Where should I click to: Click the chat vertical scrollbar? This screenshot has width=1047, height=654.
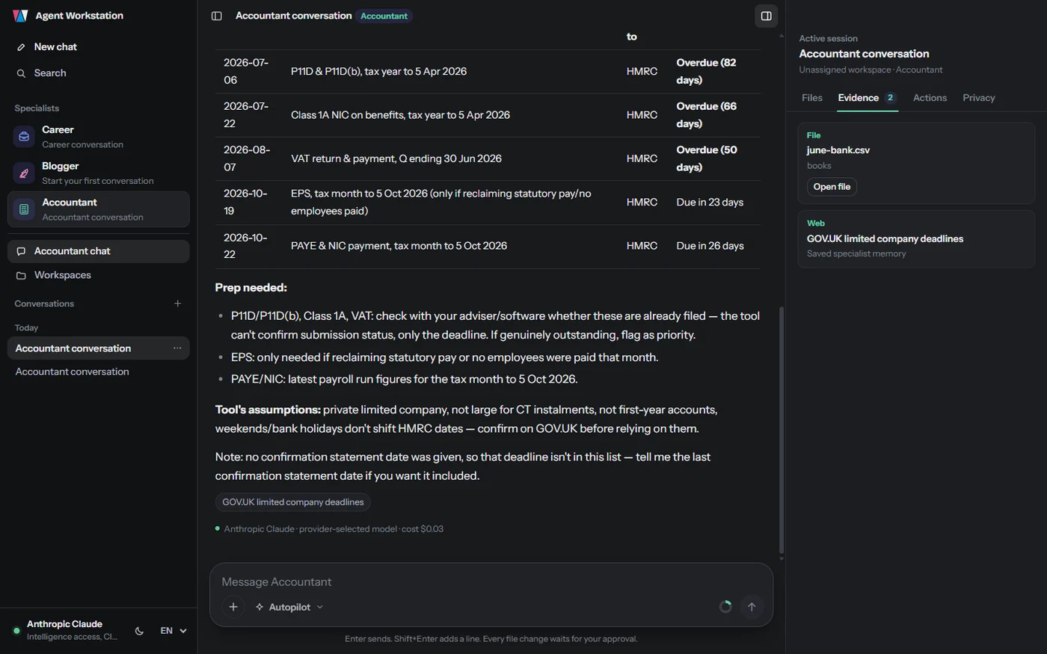pyautogui.click(x=782, y=430)
